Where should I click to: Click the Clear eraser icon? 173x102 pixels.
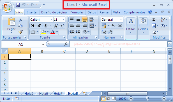tap(154, 32)
